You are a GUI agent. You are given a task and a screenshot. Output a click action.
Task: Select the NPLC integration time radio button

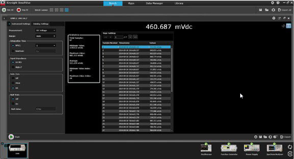coord(14,46)
